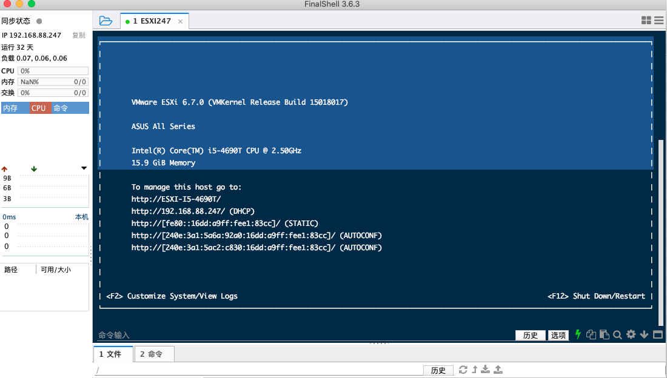Click the green lightning quick-command icon
The width and height of the screenshot is (667, 378).
tap(578, 334)
